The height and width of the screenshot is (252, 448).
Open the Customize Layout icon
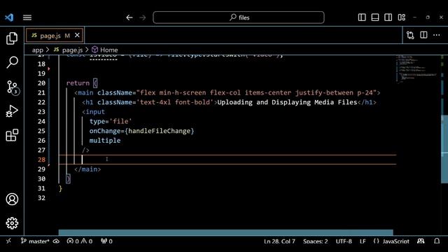point(401,17)
